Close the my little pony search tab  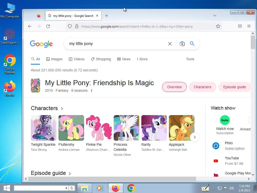pyautogui.click(x=97, y=16)
